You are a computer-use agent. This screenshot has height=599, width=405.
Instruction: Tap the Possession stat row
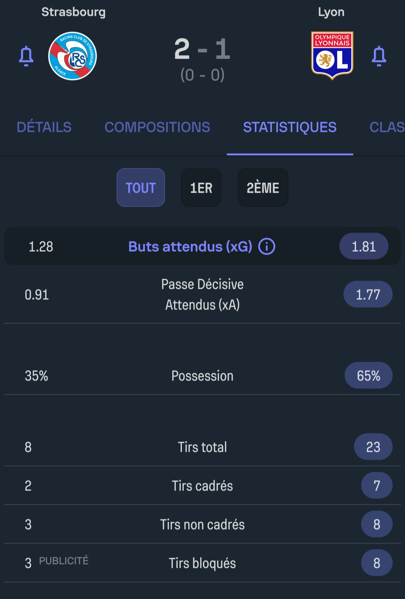202,376
